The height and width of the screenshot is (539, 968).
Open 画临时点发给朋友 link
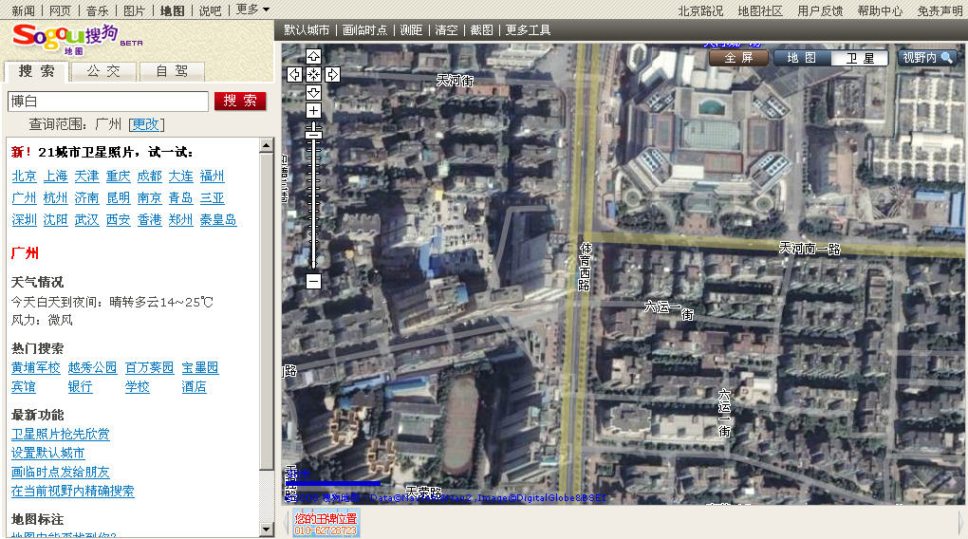click(61, 473)
